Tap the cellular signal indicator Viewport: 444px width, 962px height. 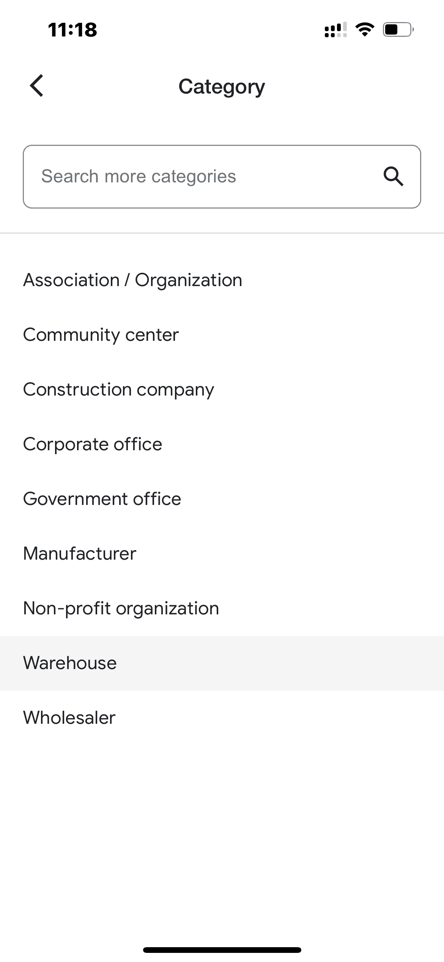click(x=335, y=30)
